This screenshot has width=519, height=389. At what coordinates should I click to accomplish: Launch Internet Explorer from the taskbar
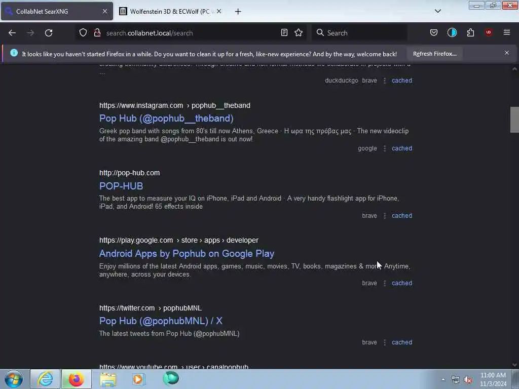coord(45,379)
